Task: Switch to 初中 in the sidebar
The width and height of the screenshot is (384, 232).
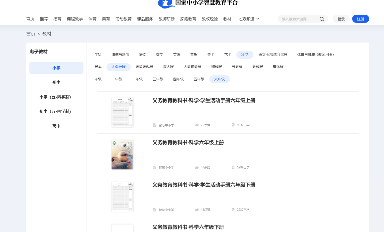Action: 56,82
